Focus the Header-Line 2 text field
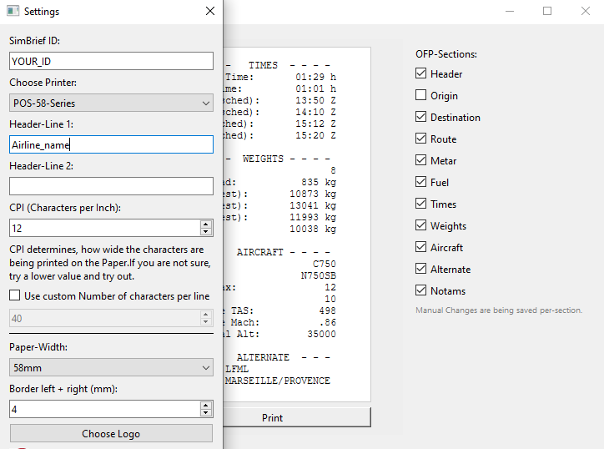604x449 pixels. pos(111,186)
